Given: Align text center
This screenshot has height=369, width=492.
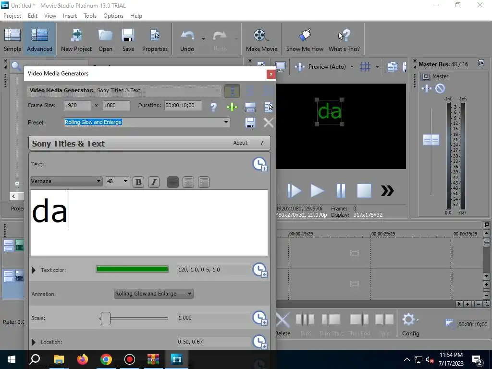Looking at the screenshot, I should 188,182.
